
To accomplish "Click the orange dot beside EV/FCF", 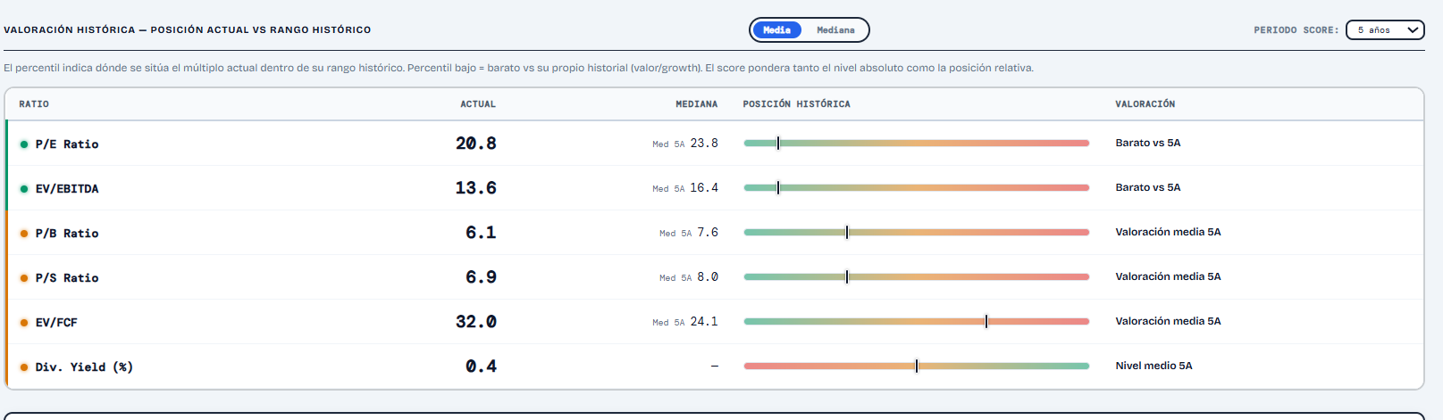I will (24, 323).
